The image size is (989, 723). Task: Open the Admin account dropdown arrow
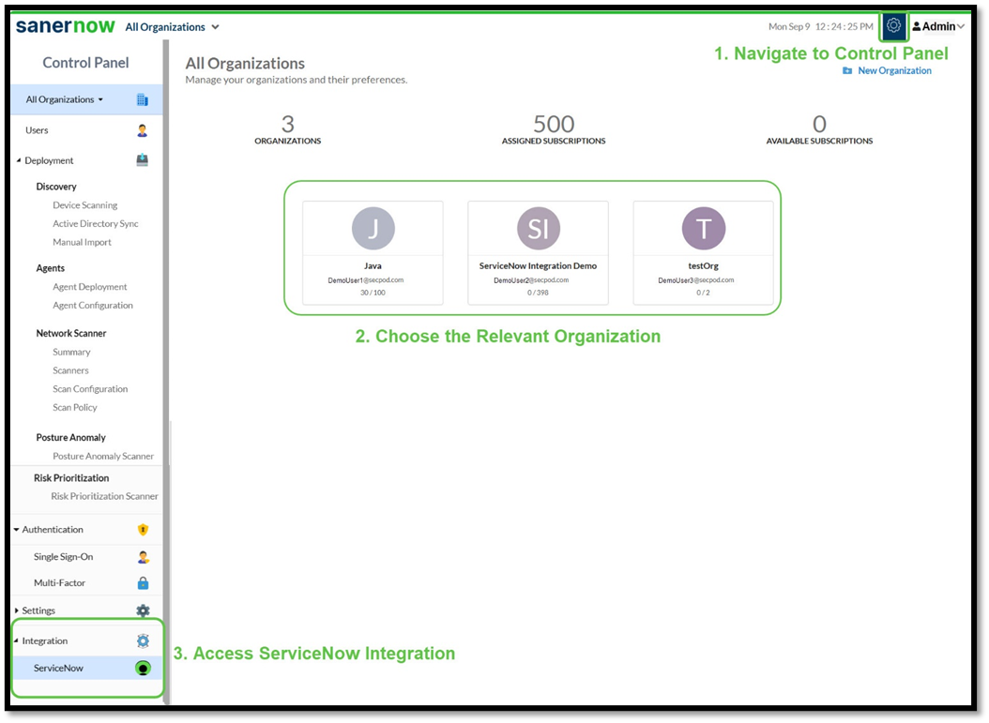[961, 26]
